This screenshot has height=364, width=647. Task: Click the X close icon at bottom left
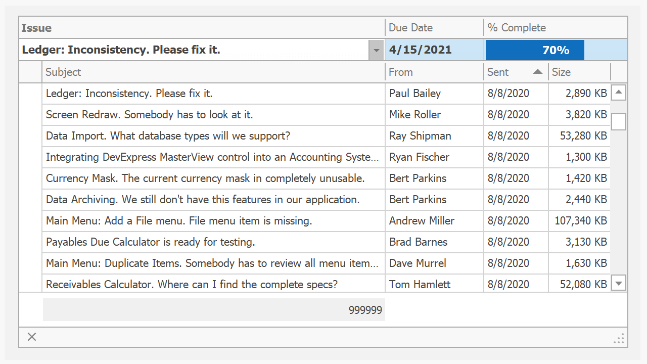32,337
